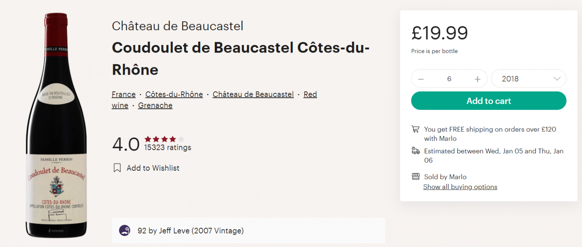Click Add to Wishlist text
This screenshot has height=247, width=582.
pos(153,168)
